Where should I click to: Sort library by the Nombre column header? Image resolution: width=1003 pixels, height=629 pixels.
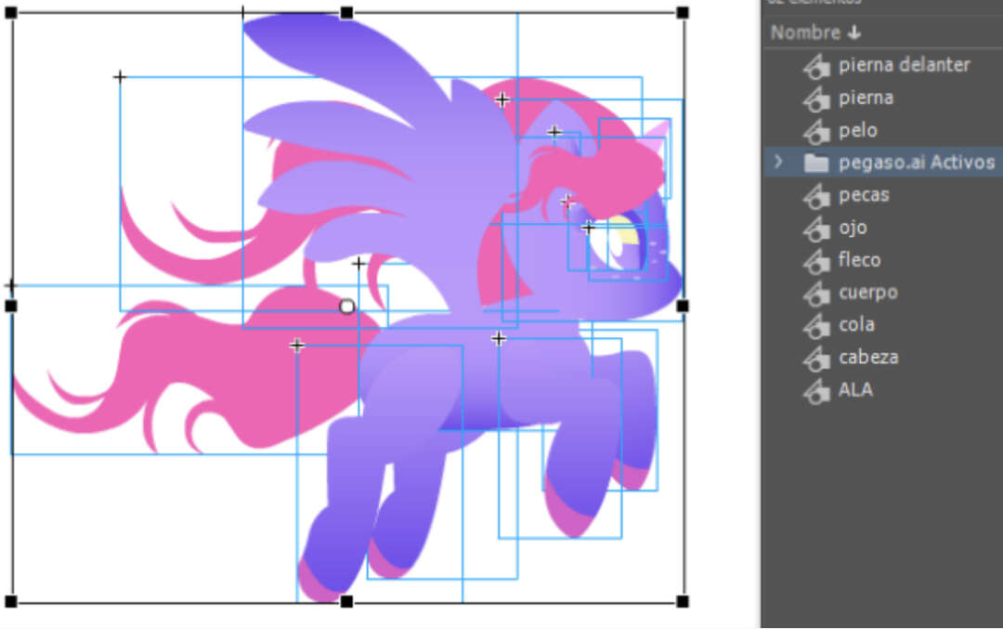(804, 32)
